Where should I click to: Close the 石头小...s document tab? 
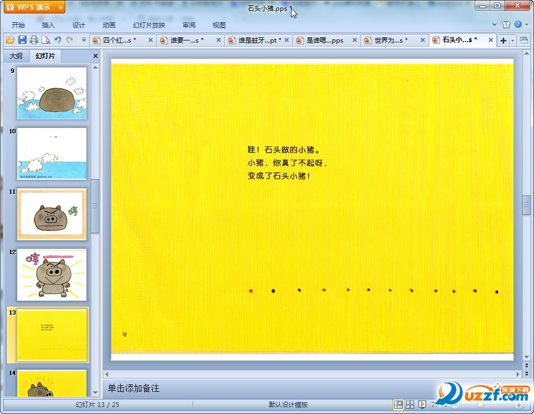tap(491, 40)
